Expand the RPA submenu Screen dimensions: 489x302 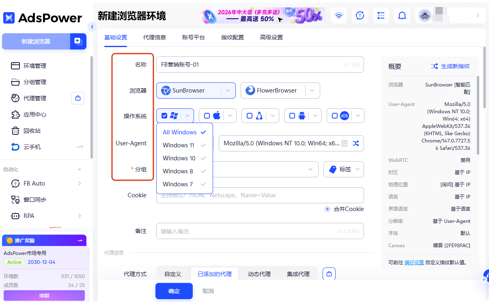point(80,216)
